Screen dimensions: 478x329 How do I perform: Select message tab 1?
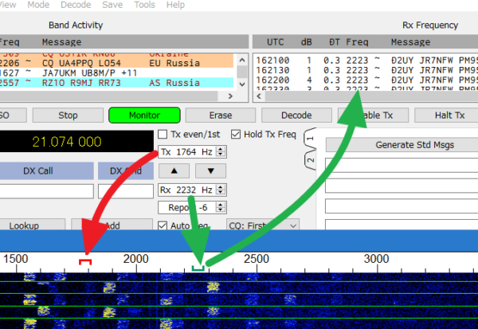(310, 139)
